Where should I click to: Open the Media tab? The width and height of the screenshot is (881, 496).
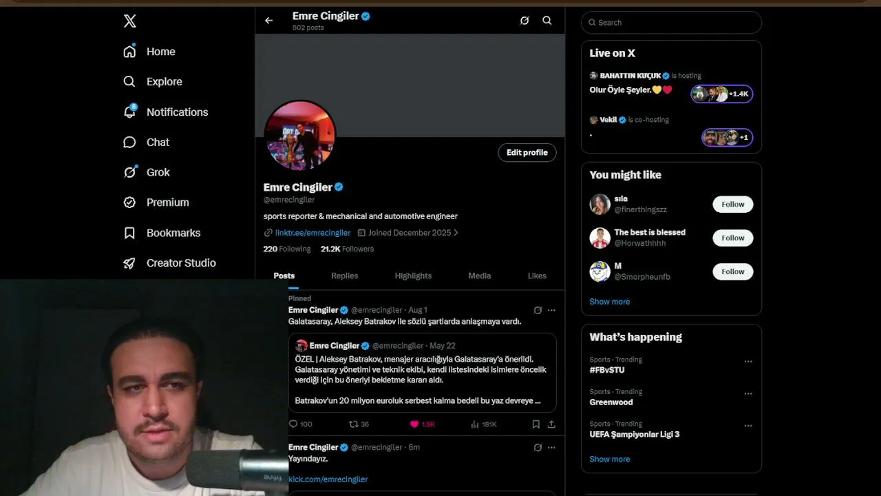pos(480,276)
